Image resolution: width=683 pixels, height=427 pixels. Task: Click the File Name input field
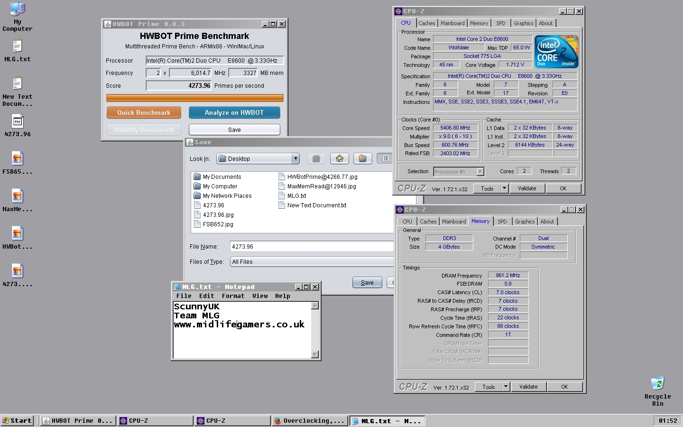312,246
